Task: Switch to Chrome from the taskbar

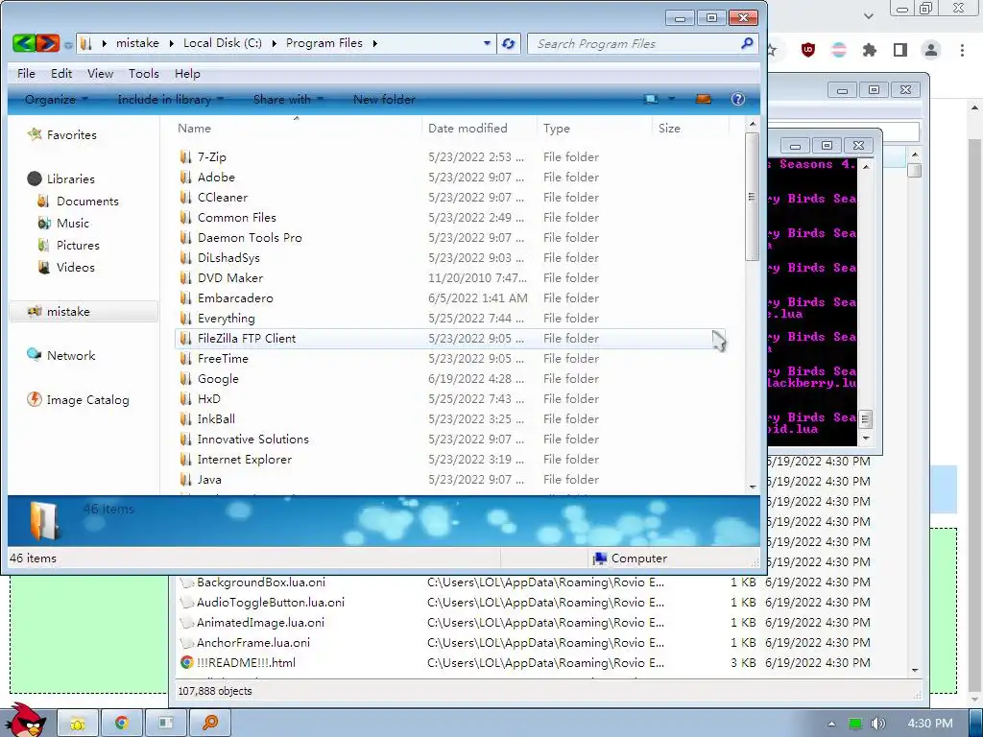Action: click(x=122, y=724)
